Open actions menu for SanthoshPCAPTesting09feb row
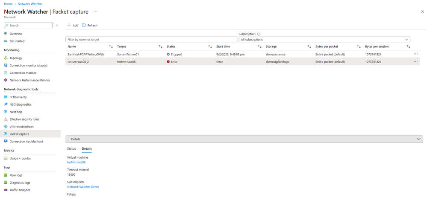The image size is (427, 197). [x=415, y=54]
